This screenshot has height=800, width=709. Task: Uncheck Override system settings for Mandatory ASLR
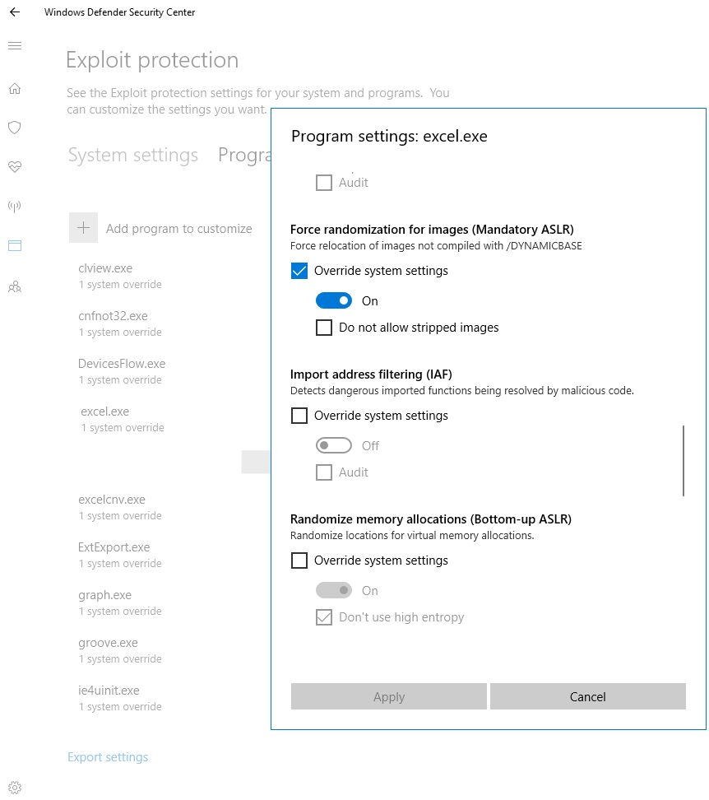point(299,270)
